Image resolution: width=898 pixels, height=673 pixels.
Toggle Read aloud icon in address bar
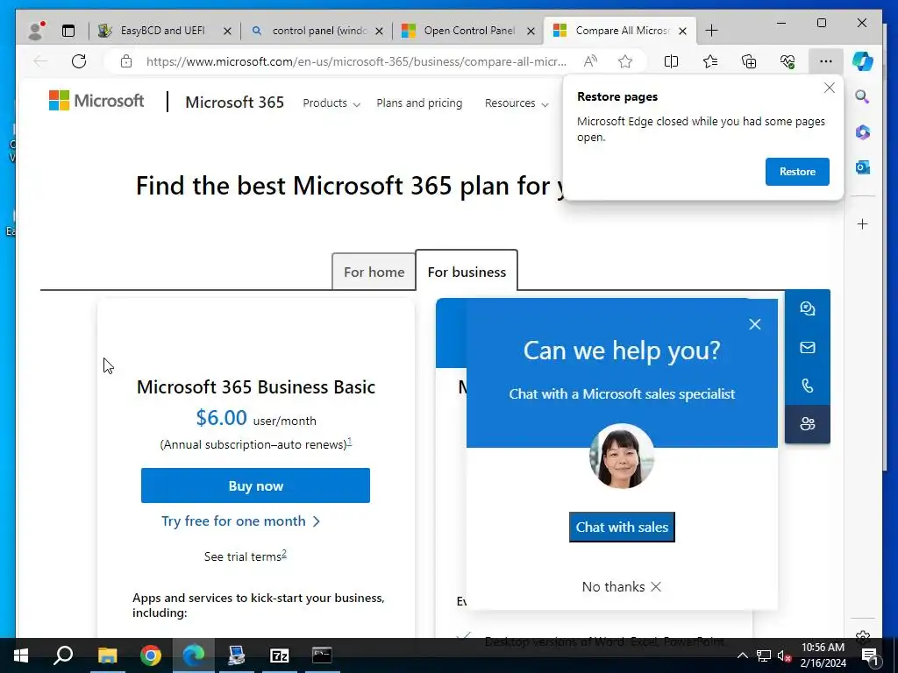[590, 61]
